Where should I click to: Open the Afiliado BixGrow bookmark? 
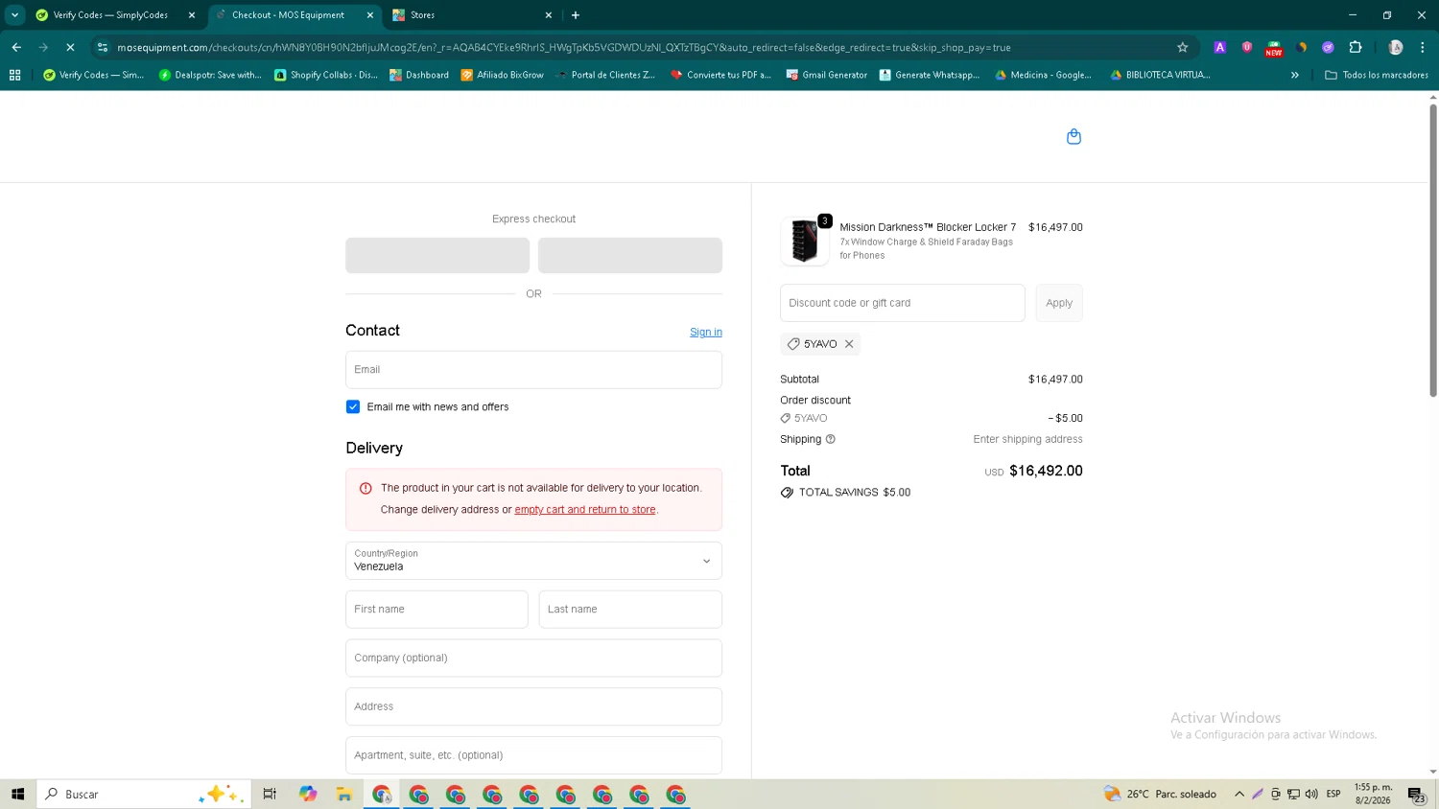click(x=503, y=75)
